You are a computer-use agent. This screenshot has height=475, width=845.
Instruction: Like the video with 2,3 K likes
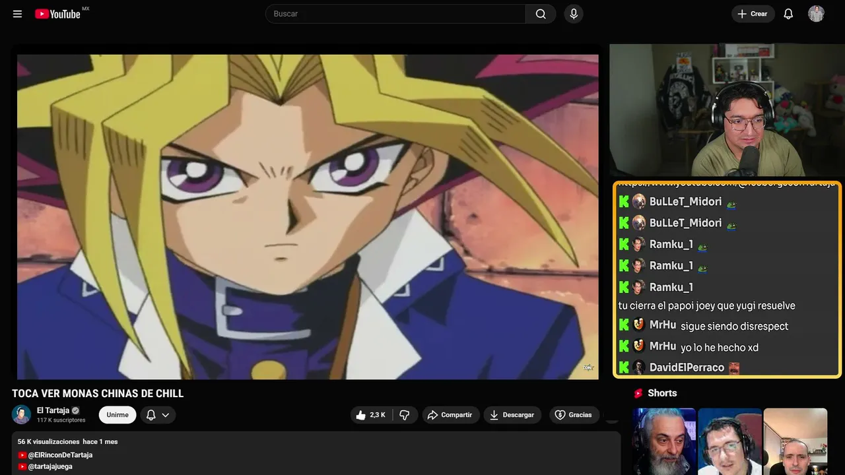coord(371,415)
